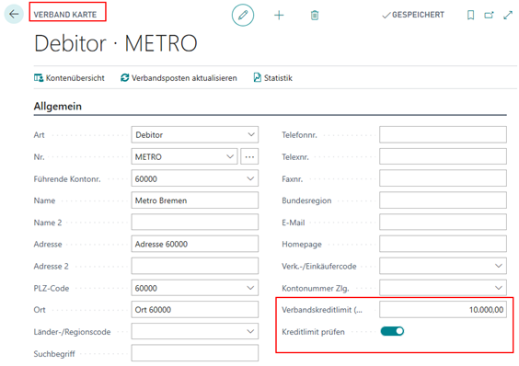Expand page with diagonal arrows icon

pos(508,15)
